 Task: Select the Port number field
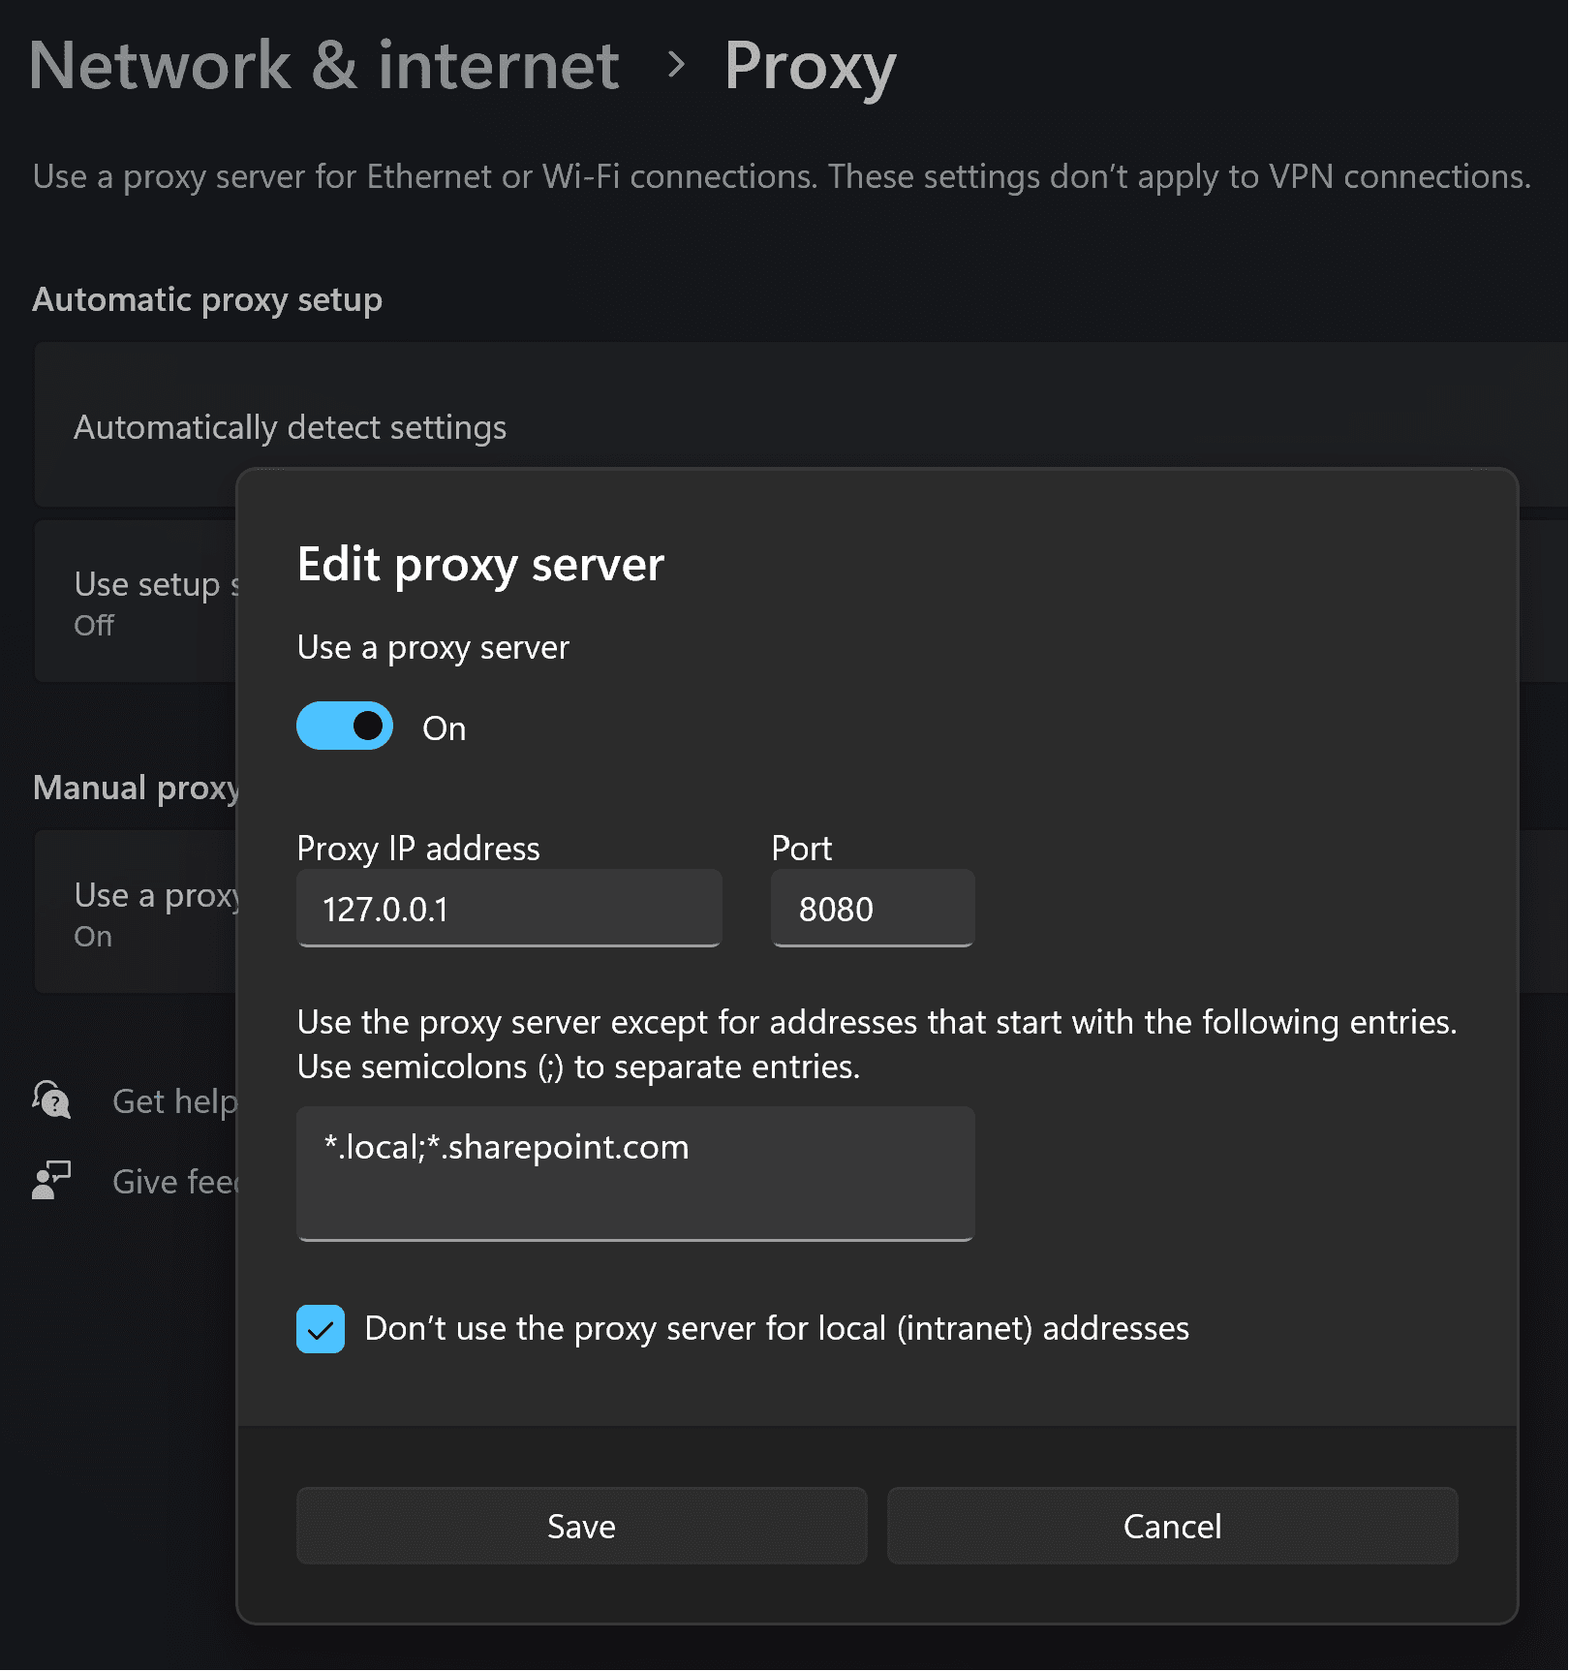click(x=871, y=909)
